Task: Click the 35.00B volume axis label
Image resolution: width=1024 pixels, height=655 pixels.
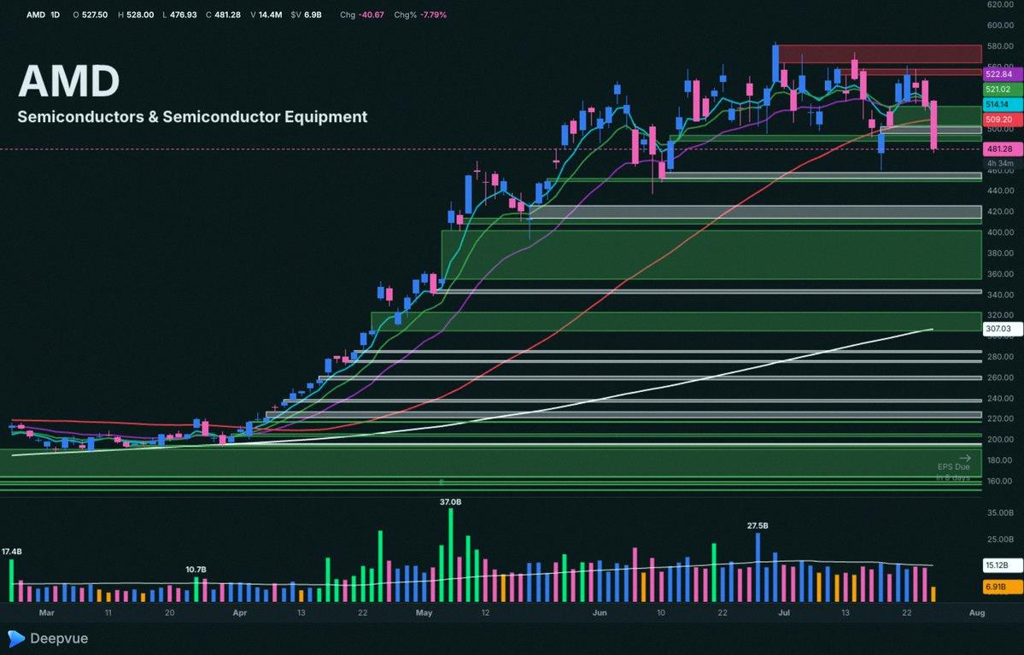Action: (x=1000, y=512)
